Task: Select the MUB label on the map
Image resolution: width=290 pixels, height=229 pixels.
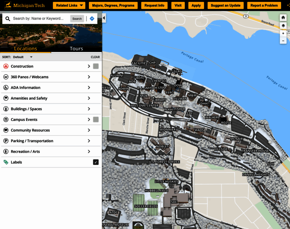Action: coord(144,96)
